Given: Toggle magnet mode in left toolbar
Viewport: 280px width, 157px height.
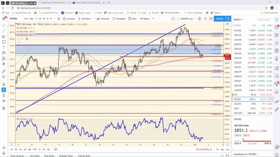Looking at the screenshot, I should point(4,84).
